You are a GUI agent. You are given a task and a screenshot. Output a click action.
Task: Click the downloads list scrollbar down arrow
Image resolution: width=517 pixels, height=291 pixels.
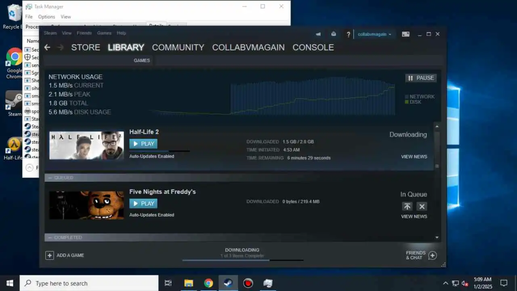pyautogui.click(x=437, y=238)
